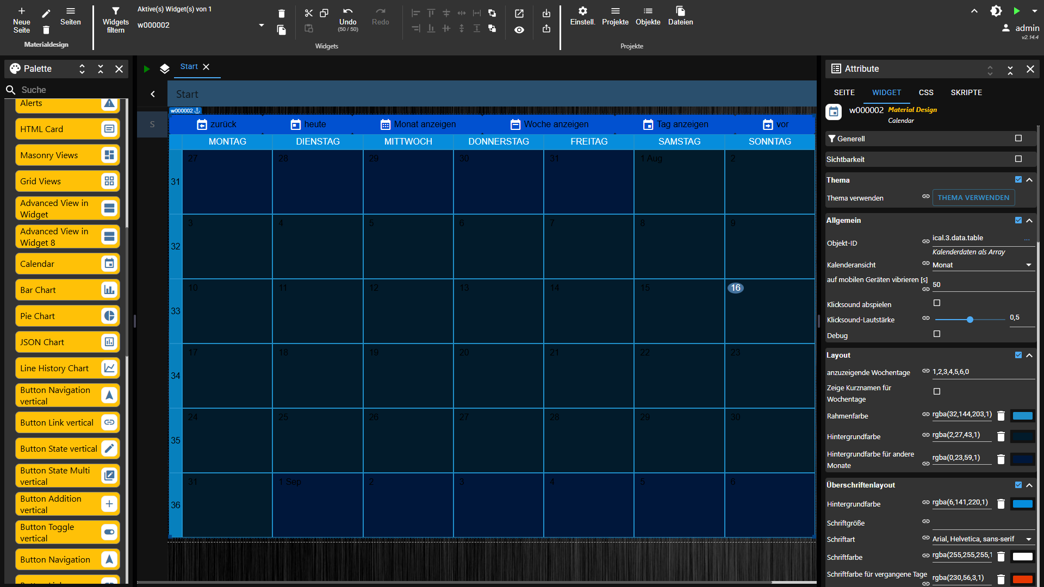Screen dimensions: 1044x587
Task: Toggle Thema section checkbox
Action: click(x=1018, y=179)
